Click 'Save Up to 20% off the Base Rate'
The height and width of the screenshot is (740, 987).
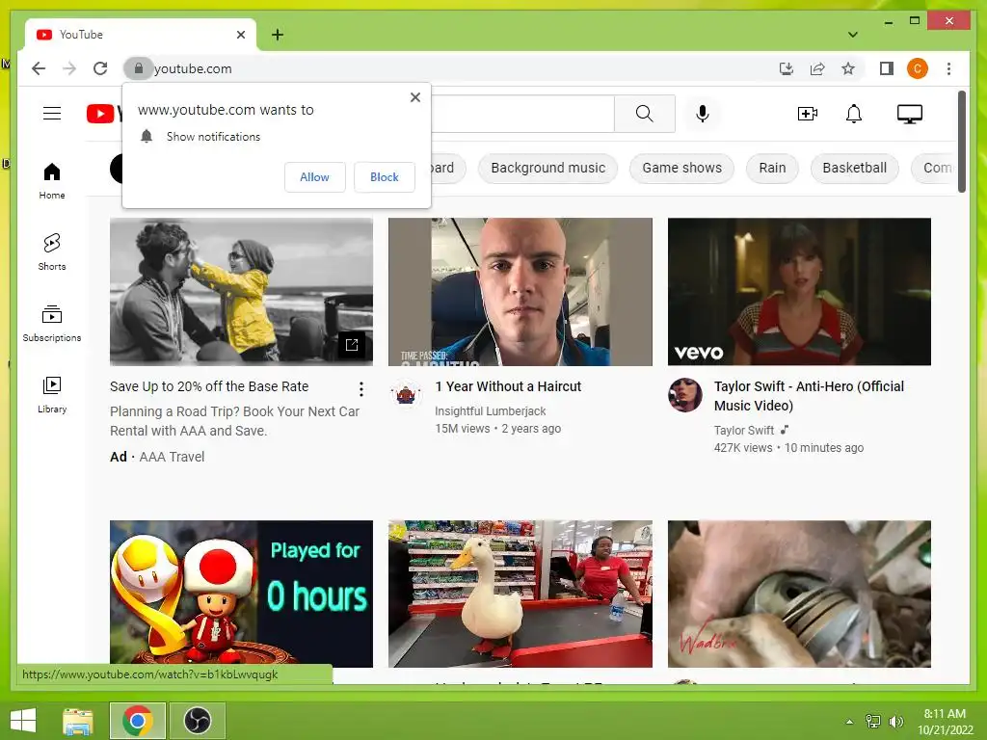tap(209, 386)
